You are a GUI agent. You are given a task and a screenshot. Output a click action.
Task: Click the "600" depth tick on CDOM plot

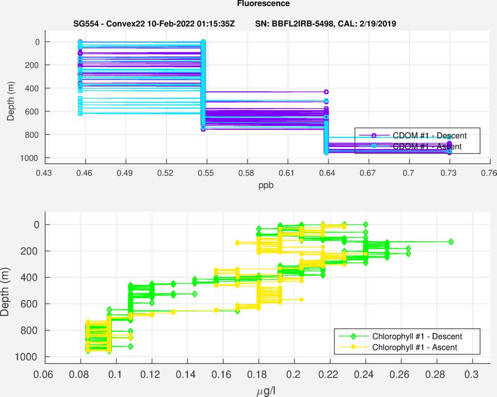32,112
